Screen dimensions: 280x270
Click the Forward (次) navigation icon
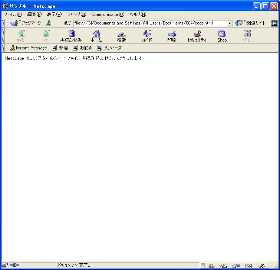46,34
